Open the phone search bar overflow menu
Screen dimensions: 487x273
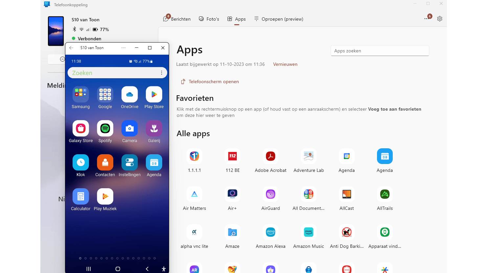162,73
